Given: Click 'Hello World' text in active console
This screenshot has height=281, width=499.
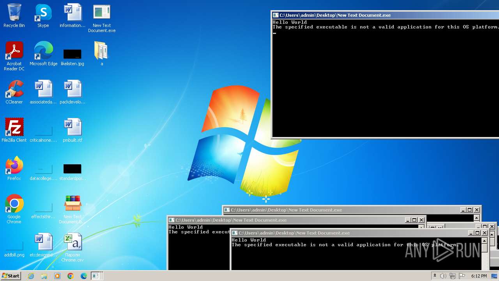Looking at the screenshot, I should [x=290, y=22].
